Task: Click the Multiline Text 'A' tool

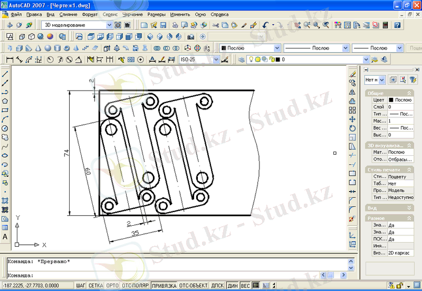Action: [5, 237]
